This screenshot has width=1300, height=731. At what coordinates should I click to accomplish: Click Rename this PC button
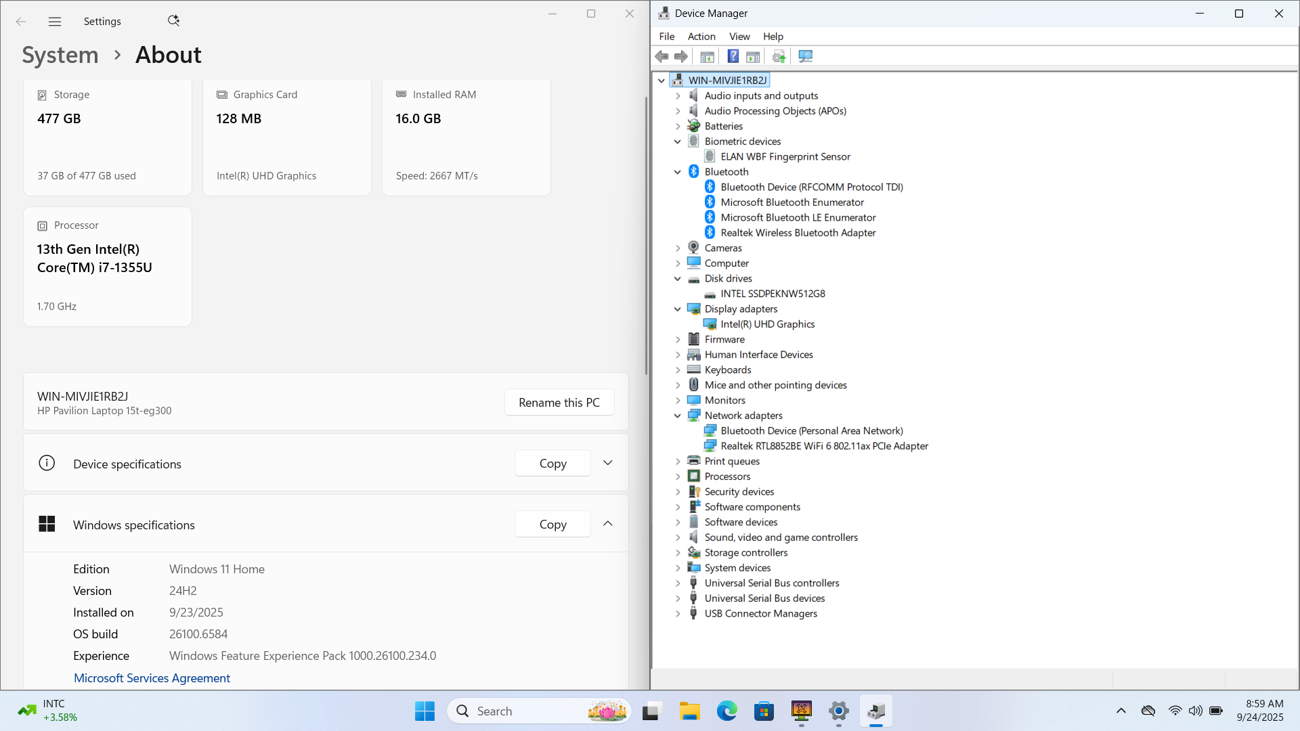[559, 403]
